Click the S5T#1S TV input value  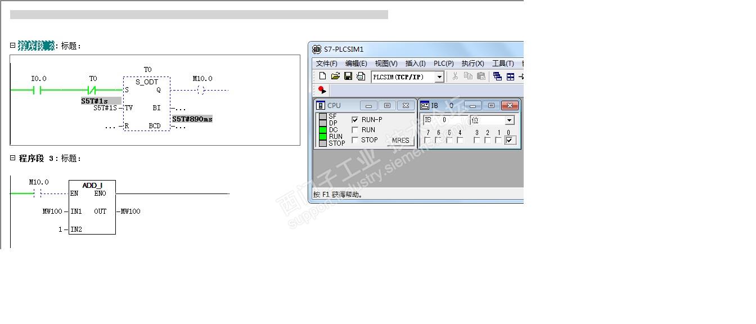coord(105,107)
